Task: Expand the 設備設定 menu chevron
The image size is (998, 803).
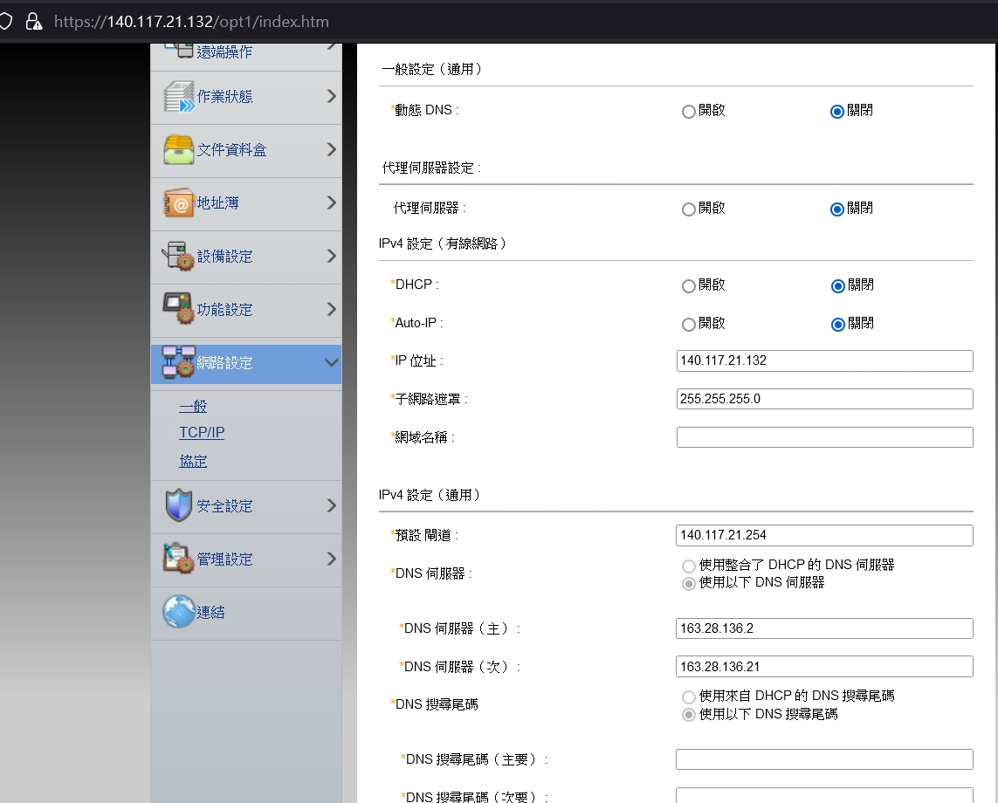Action: [x=331, y=256]
